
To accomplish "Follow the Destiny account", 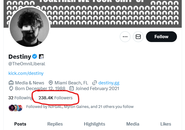I will 161,37.
